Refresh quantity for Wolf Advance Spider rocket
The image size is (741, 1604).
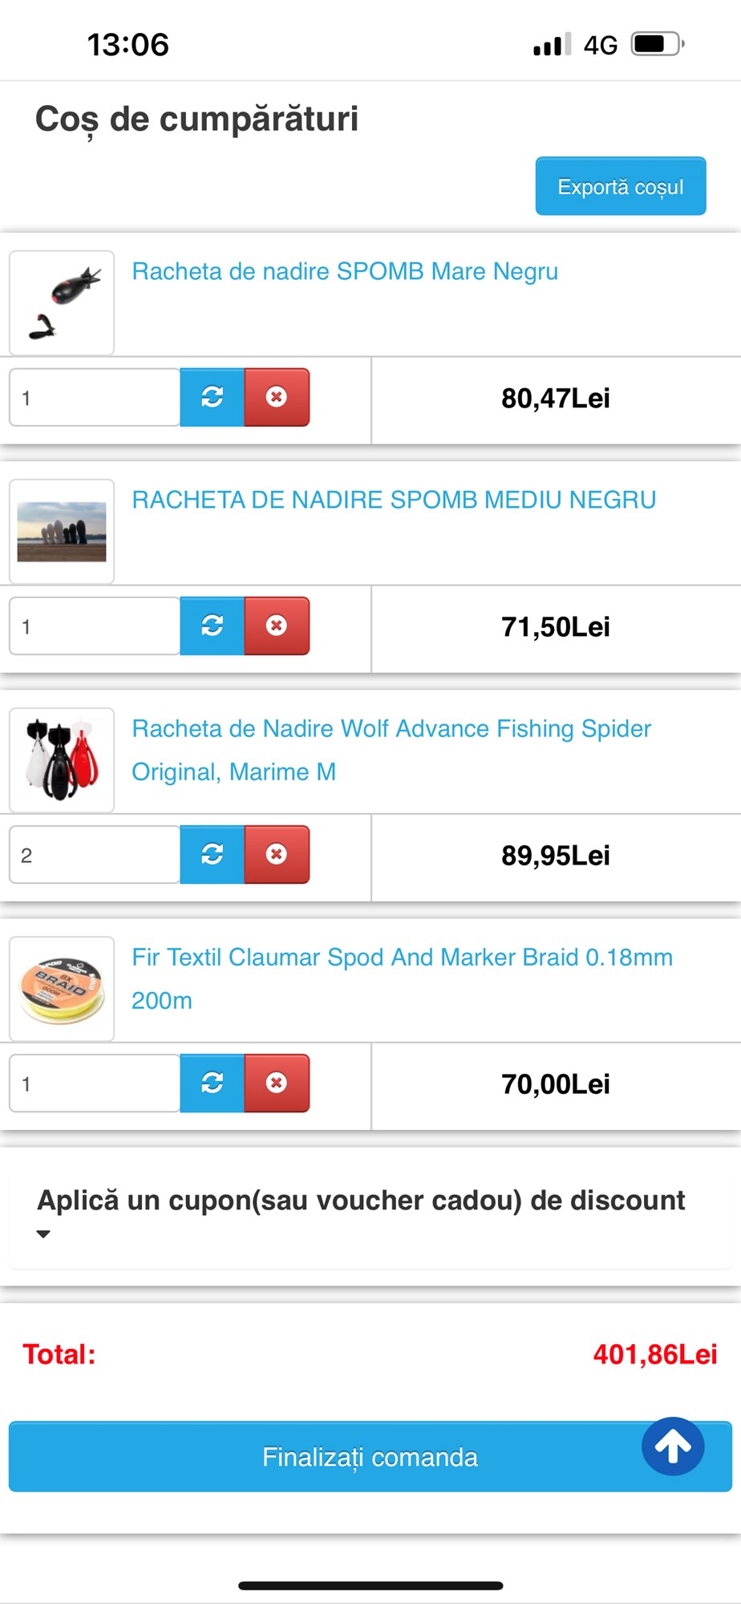[212, 854]
